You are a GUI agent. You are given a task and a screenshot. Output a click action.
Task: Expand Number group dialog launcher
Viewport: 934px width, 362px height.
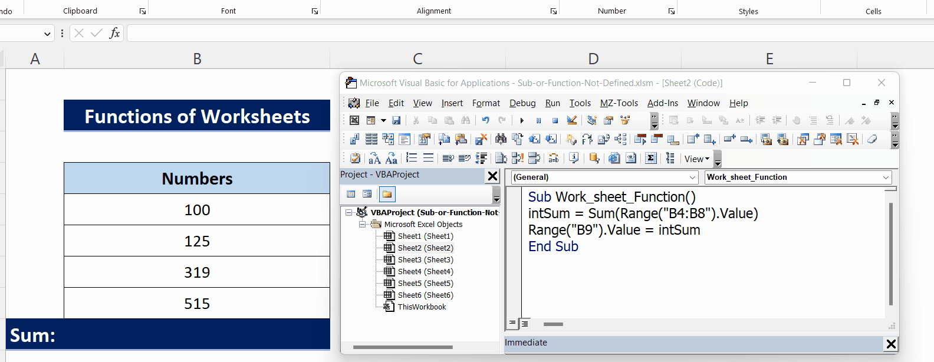coord(672,11)
